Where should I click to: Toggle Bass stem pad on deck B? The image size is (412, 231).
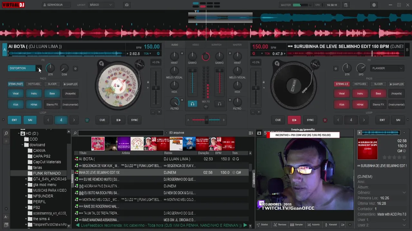(x=378, y=93)
